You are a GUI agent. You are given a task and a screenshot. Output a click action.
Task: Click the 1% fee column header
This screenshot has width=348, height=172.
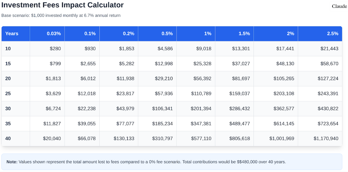click(208, 33)
